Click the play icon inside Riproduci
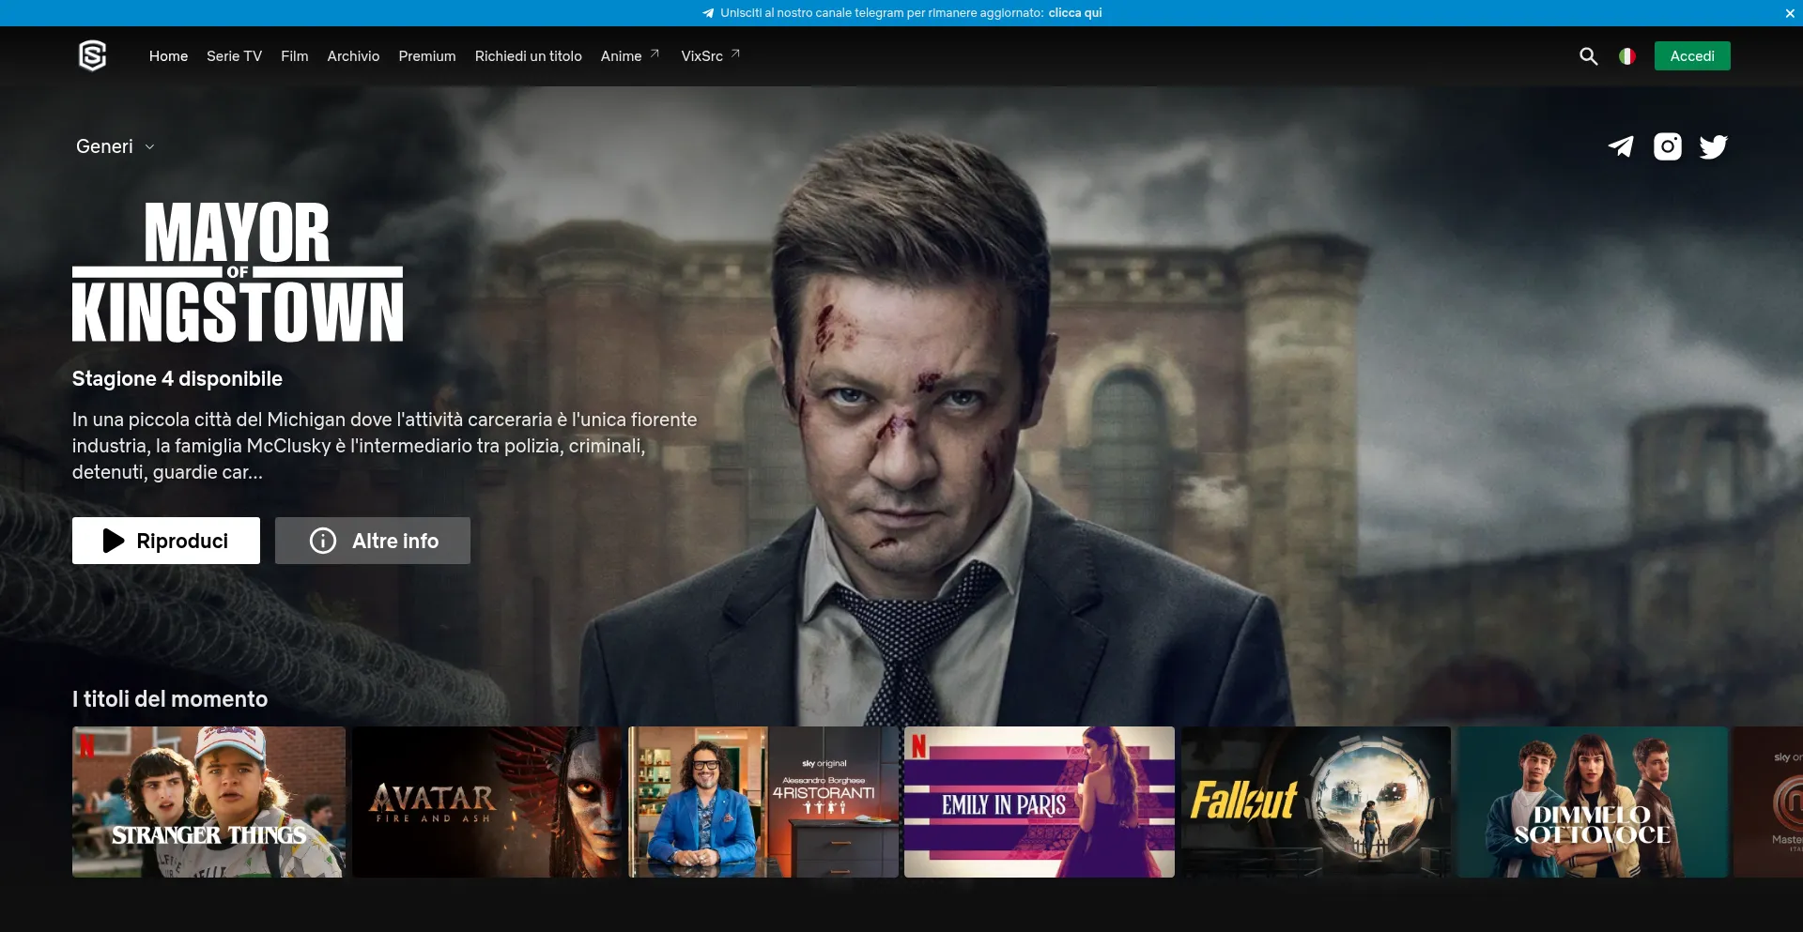1803x932 pixels. 114,541
